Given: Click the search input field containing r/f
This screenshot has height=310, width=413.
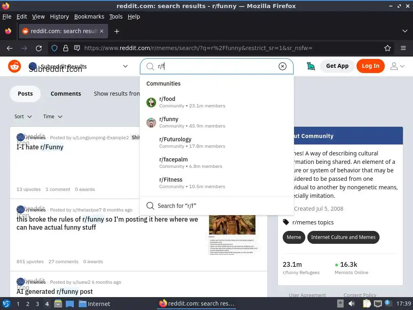Looking at the screenshot, I should click(217, 66).
